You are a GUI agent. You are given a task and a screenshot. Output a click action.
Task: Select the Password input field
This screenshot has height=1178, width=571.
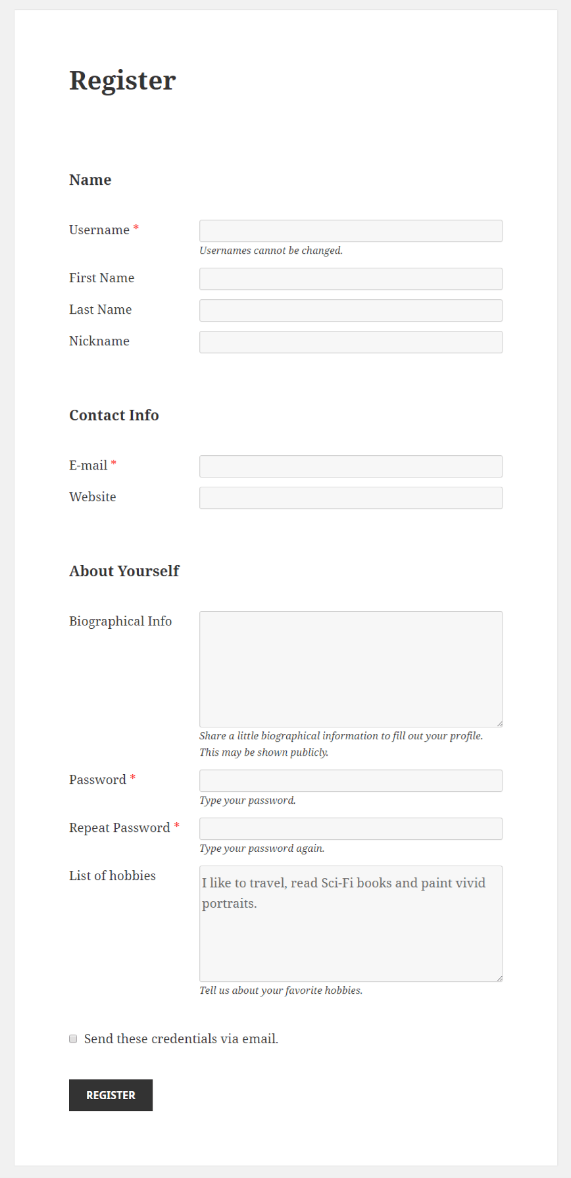click(351, 781)
